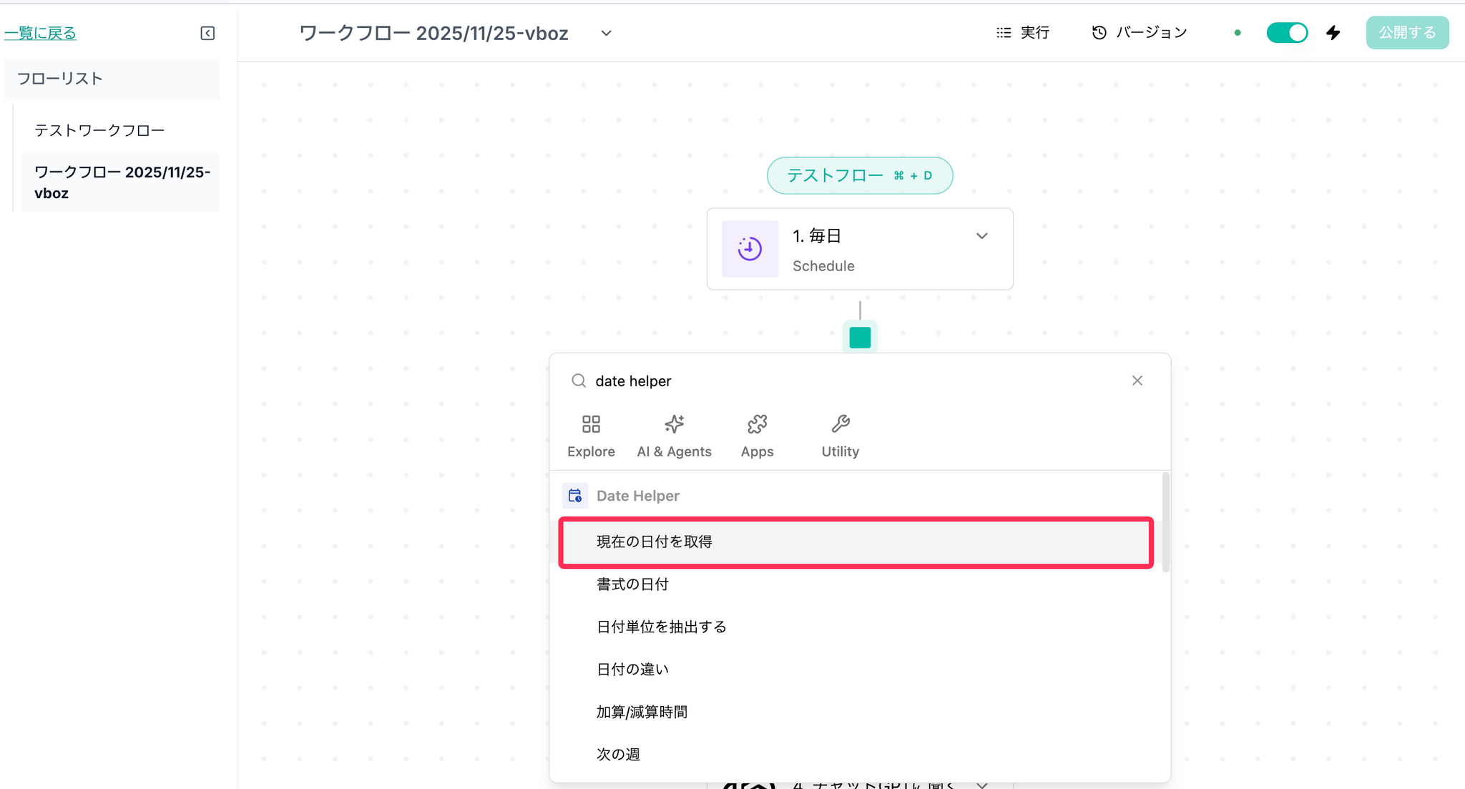Click the lightning bolt icon
The width and height of the screenshot is (1465, 789).
click(1333, 33)
